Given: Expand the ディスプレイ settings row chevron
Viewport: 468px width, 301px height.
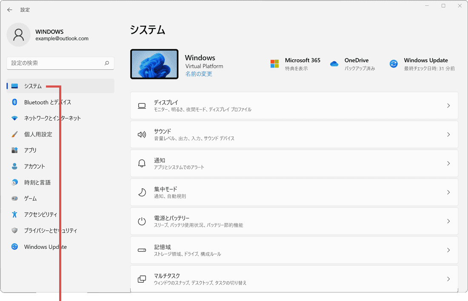Looking at the screenshot, I should 448,105.
